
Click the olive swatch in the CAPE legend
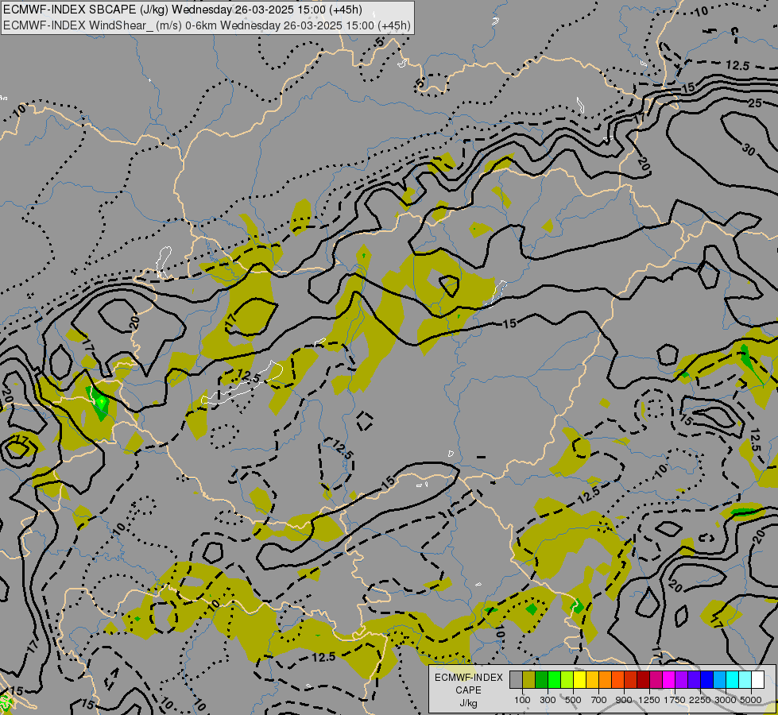tap(529, 680)
